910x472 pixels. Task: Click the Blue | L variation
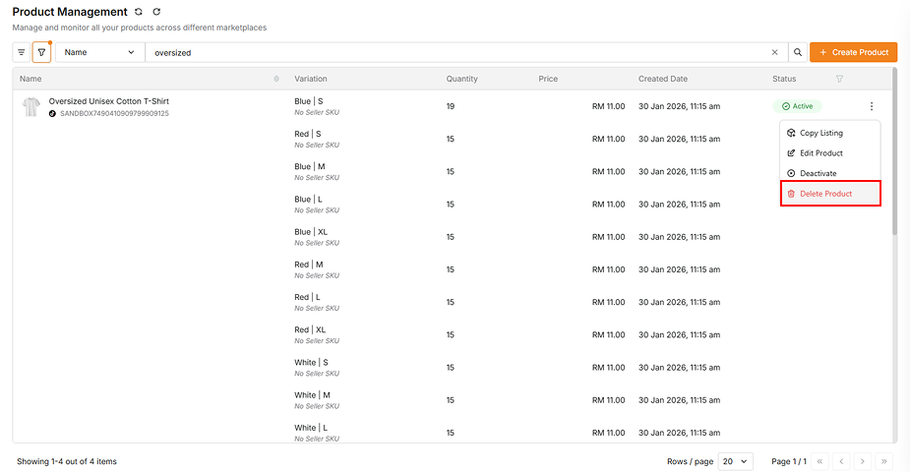click(308, 199)
